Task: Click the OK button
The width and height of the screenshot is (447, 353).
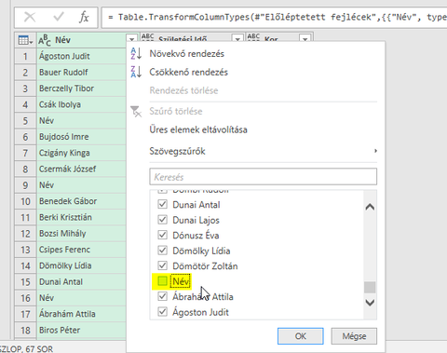Action: (x=301, y=336)
